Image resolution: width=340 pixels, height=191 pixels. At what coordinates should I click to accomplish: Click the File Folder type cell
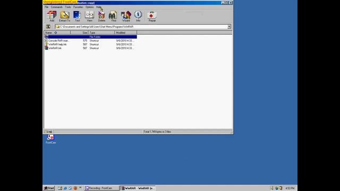pos(95,37)
